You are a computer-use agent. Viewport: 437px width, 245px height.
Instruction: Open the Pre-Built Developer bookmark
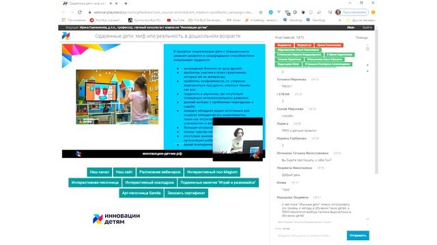coord(205,20)
